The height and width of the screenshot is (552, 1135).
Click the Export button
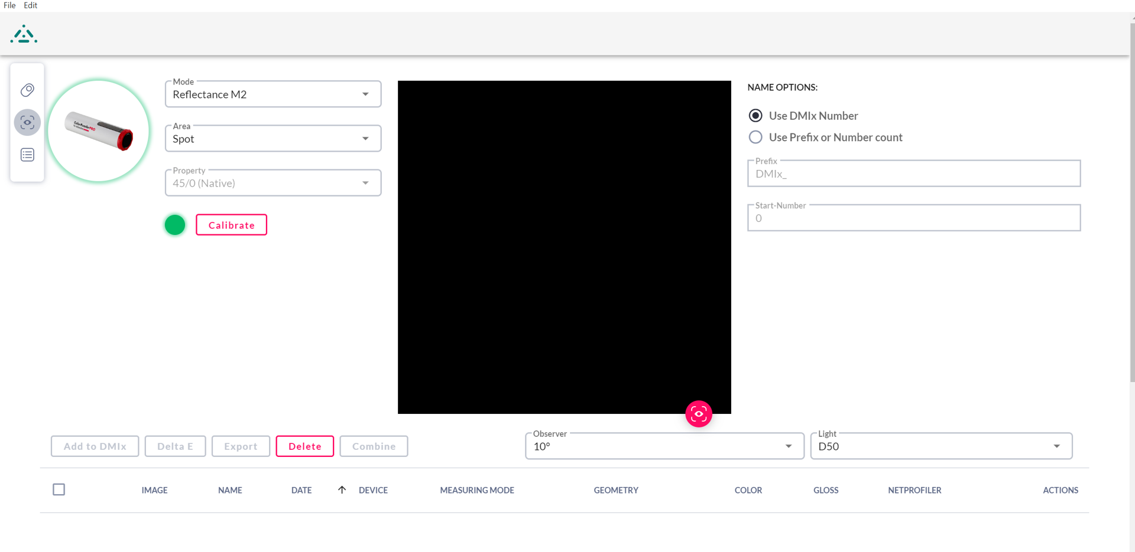pyautogui.click(x=241, y=446)
